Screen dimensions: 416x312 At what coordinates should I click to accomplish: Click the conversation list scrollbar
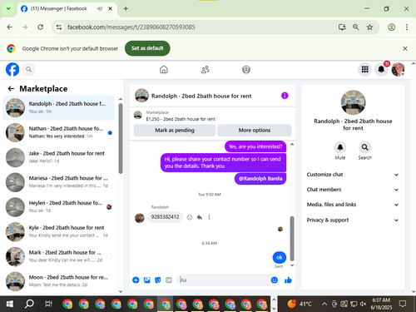121,139
